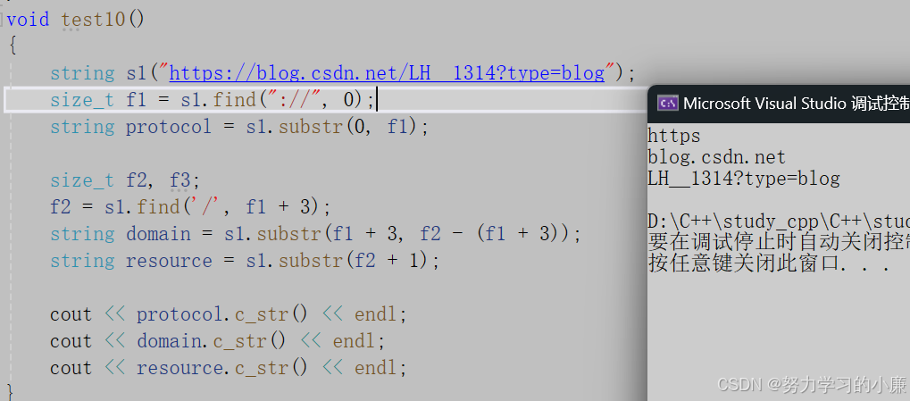Click the f3 variable in size_t declaration
Viewport: 910px width, 401px height.
[179, 180]
